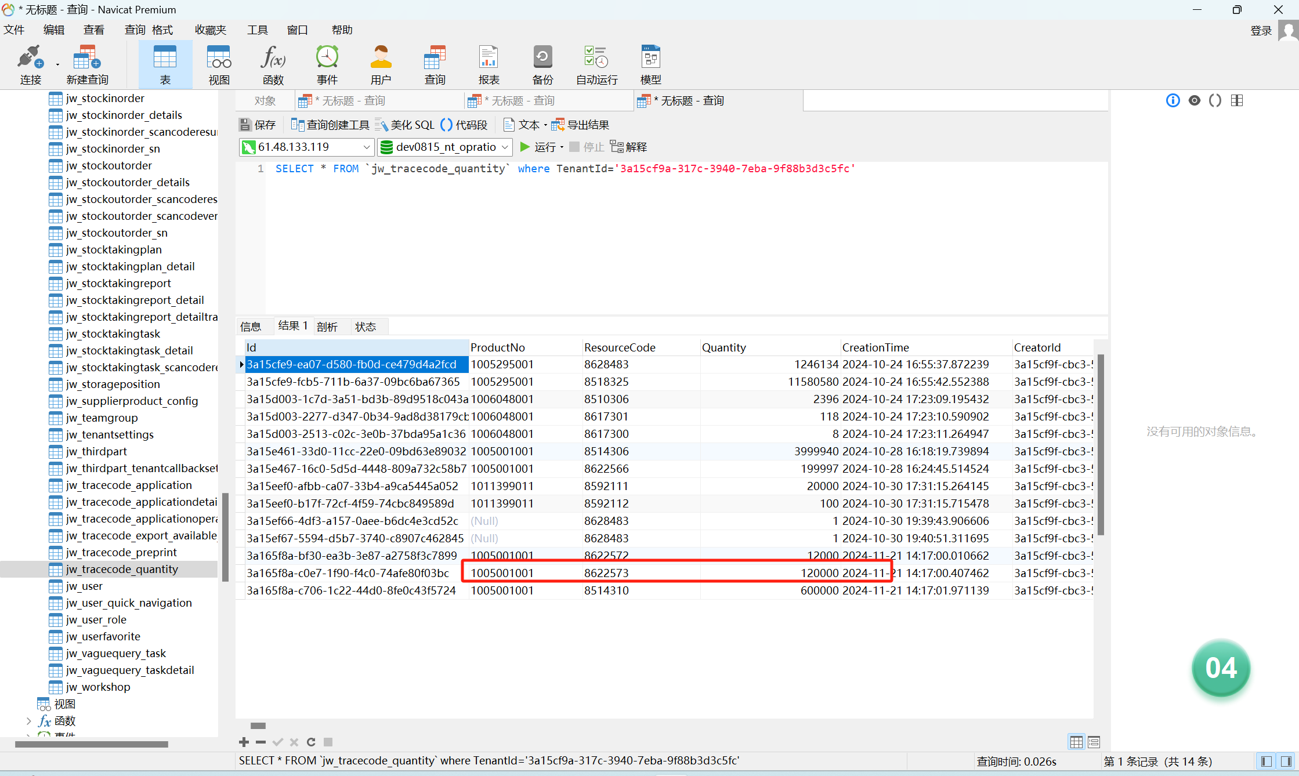Open the Tools (工具) menu

[258, 30]
